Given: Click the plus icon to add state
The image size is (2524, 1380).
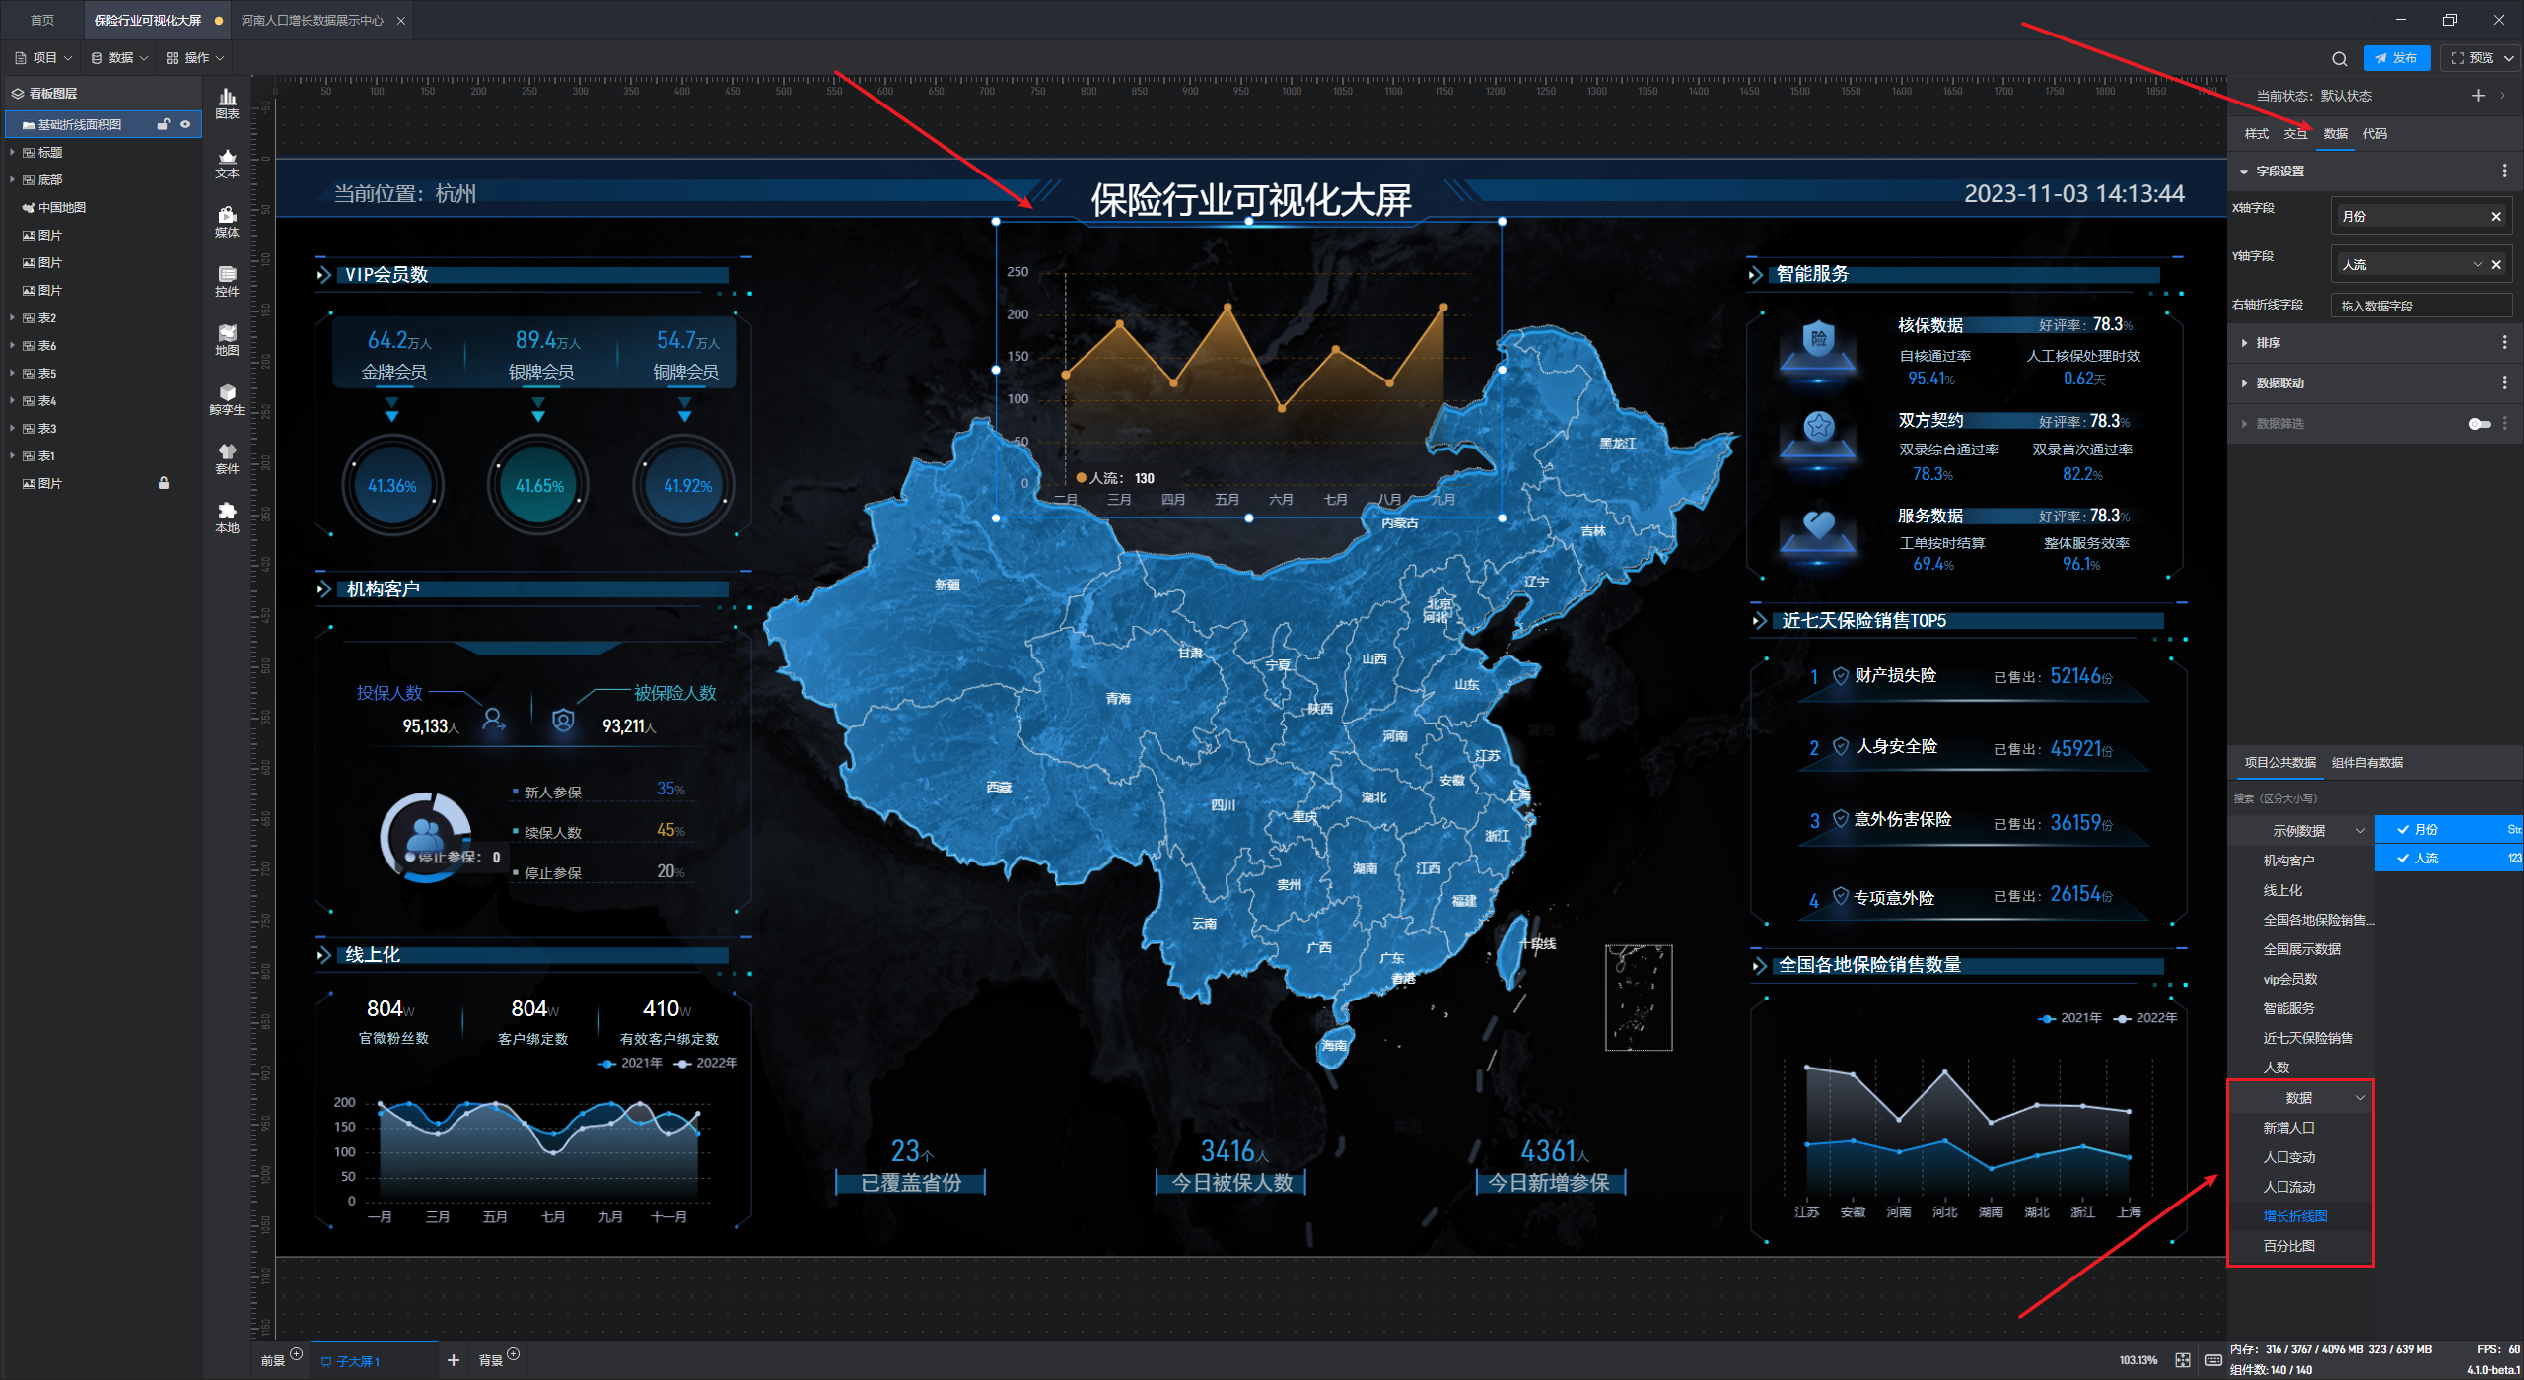Looking at the screenshot, I should point(2478,96).
